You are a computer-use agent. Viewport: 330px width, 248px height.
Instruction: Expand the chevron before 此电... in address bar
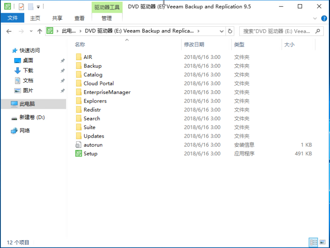click(x=57, y=31)
